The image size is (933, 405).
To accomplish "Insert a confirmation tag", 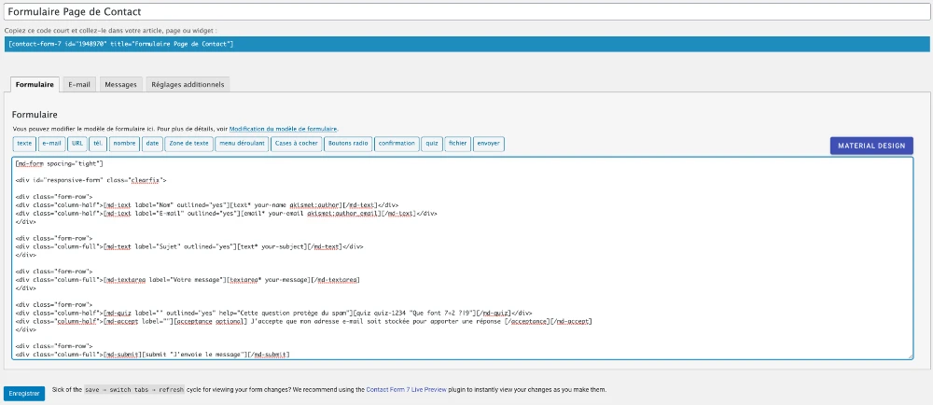I will [x=397, y=144].
